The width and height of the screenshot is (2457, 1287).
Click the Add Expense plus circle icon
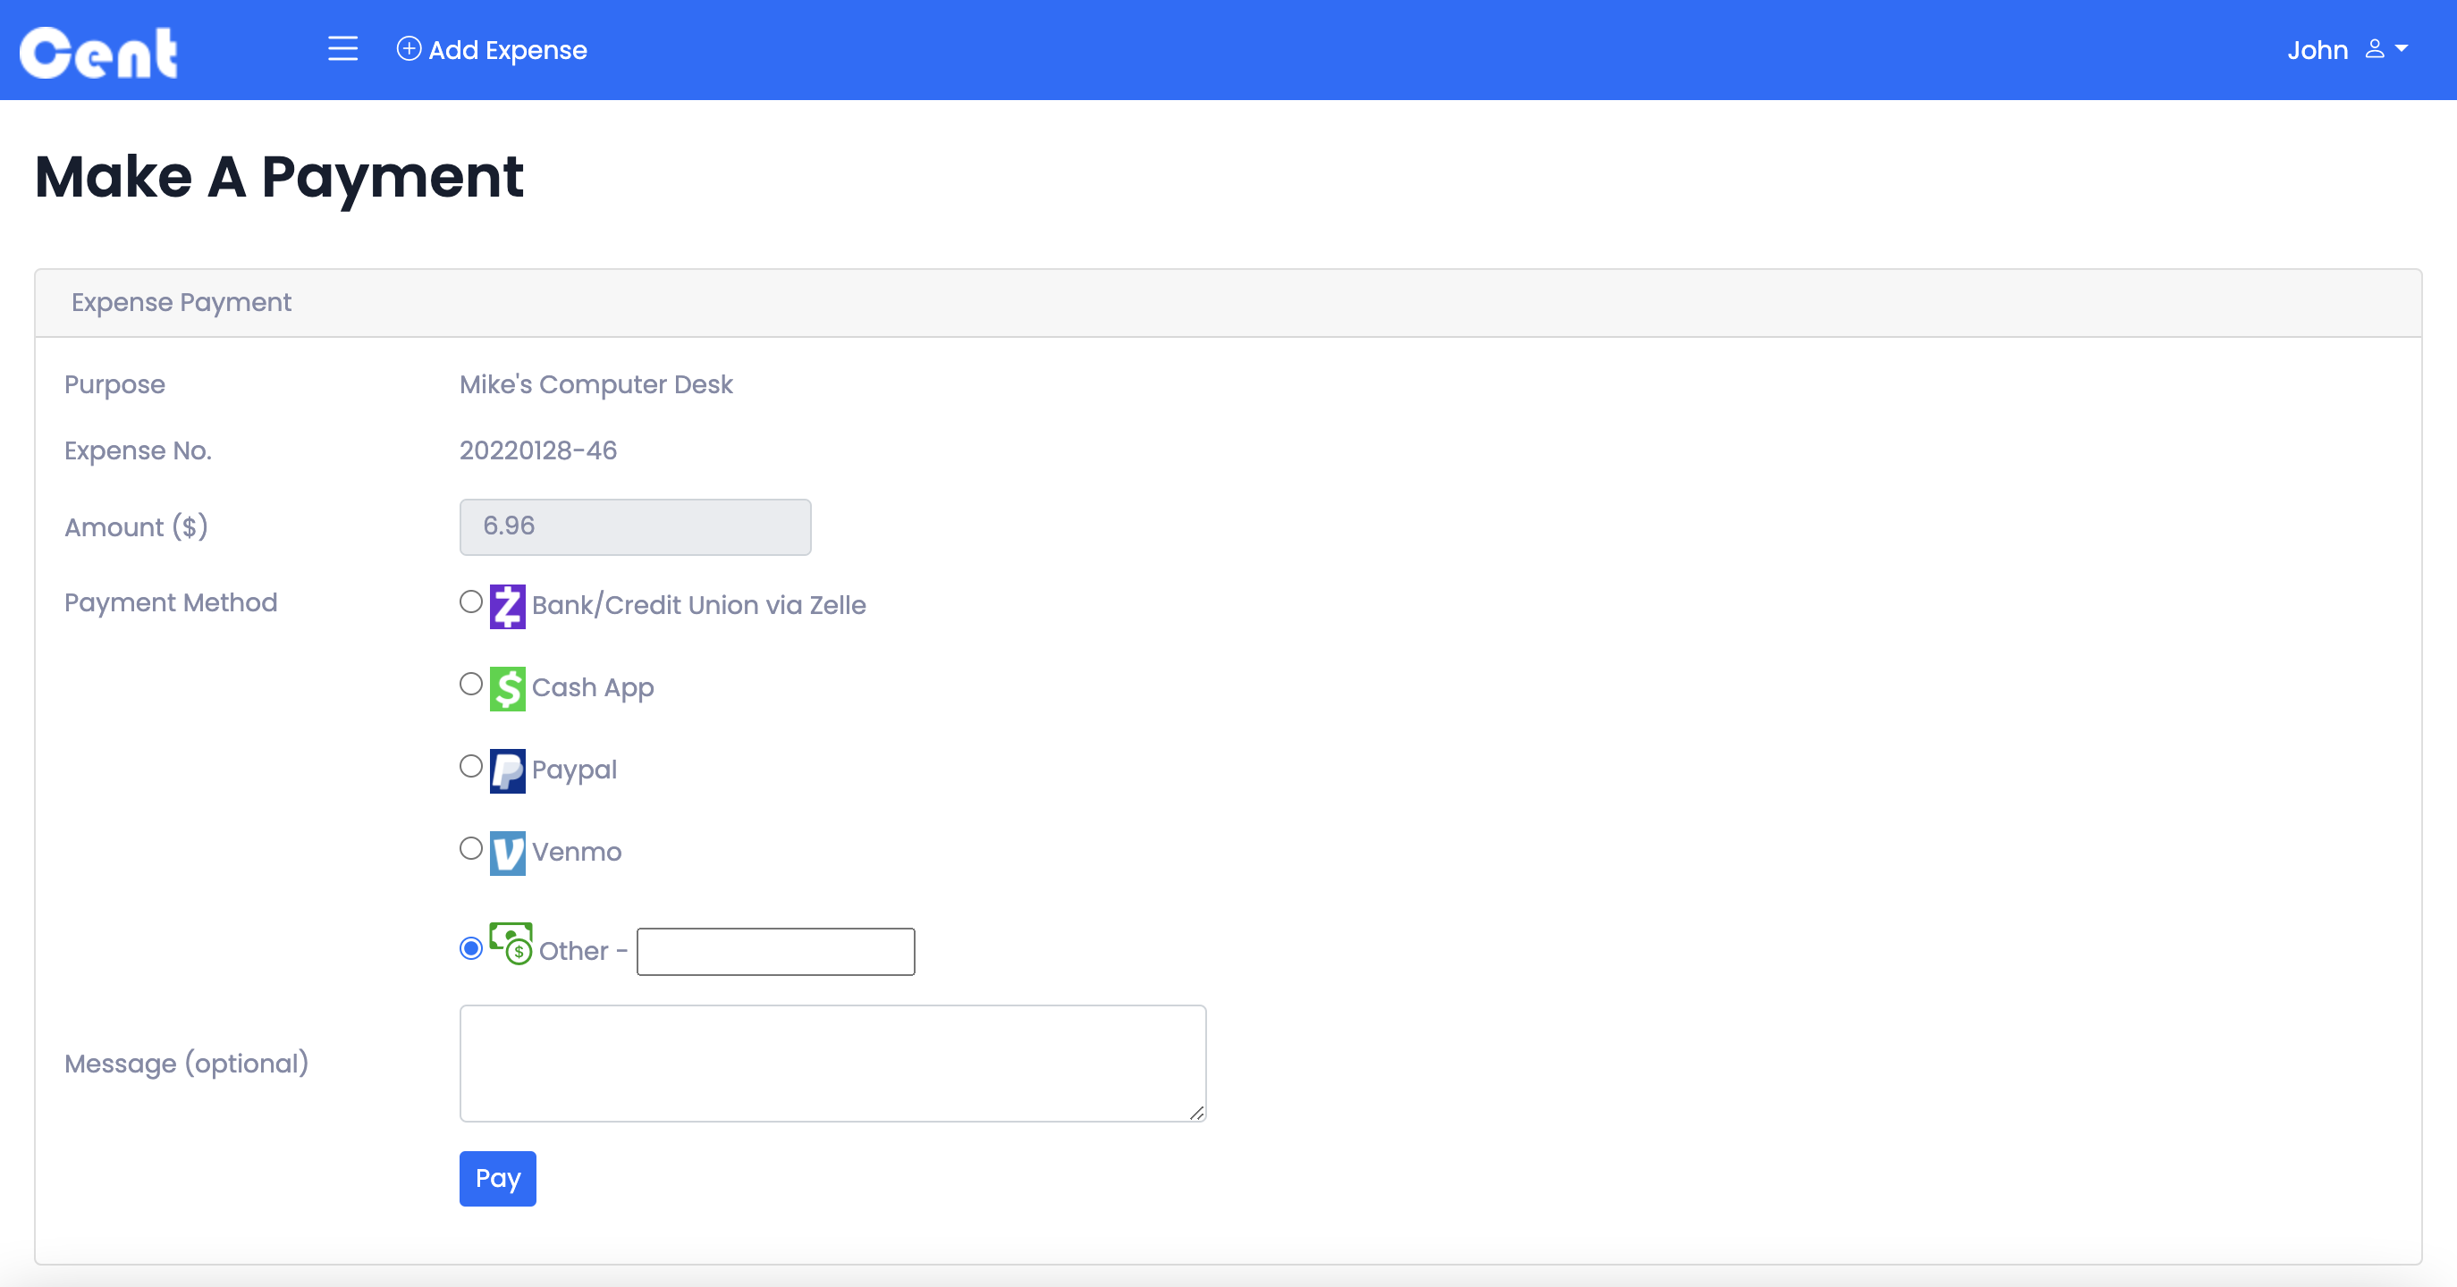tap(408, 49)
